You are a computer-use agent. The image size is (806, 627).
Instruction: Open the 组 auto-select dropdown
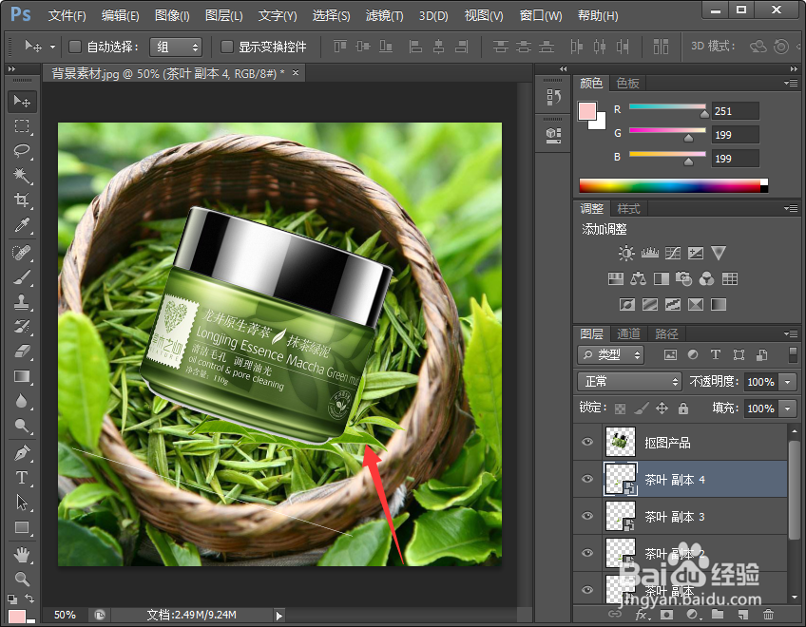176,47
